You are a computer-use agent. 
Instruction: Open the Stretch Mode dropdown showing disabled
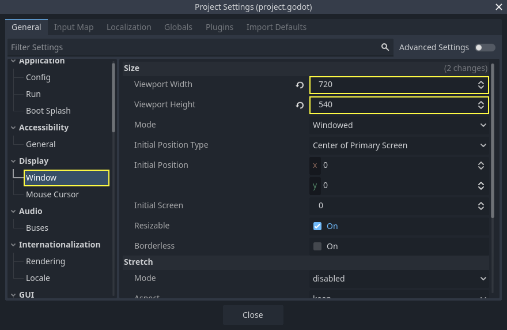pyautogui.click(x=399, y=279)
